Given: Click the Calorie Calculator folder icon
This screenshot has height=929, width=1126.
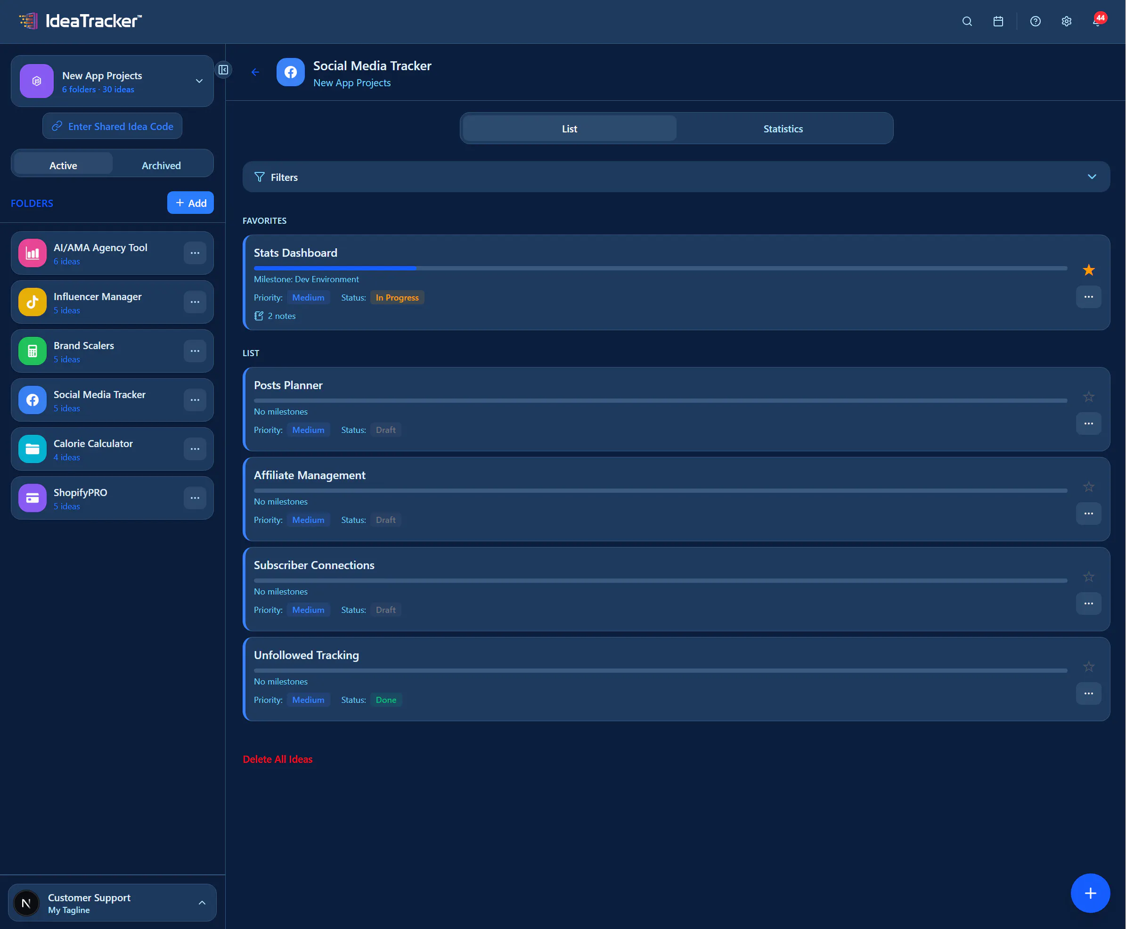Looking at the screenshot, I should pos(32,449).
